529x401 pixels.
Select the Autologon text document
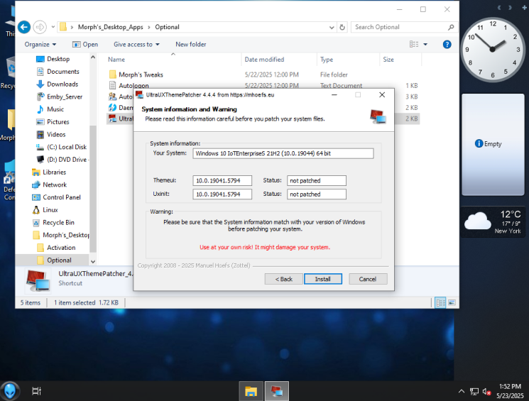pos(133,85)
